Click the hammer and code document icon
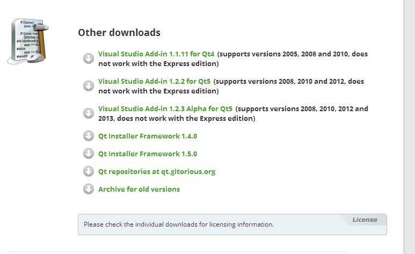 (x=30, y=41)
